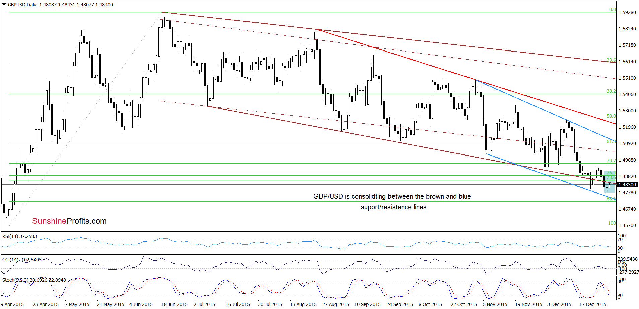Select the 9 Apr 2015 date label
The image size is (639, 309).
point(12,304)
